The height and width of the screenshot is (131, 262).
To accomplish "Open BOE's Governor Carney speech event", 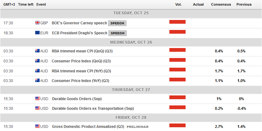I will [79, 23].
